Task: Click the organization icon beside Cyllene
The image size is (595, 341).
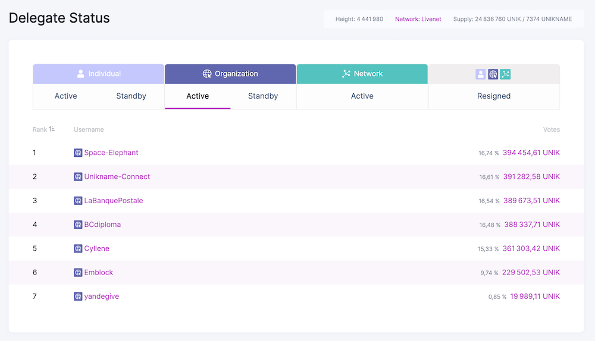Action: (x=78, y=248)
